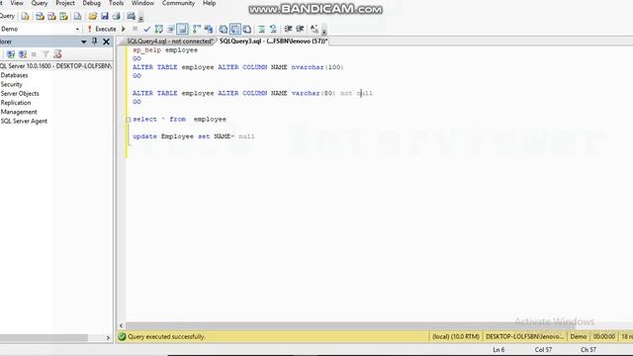
Task: Start debugging with green play arrow
Action: pos(124,29)
